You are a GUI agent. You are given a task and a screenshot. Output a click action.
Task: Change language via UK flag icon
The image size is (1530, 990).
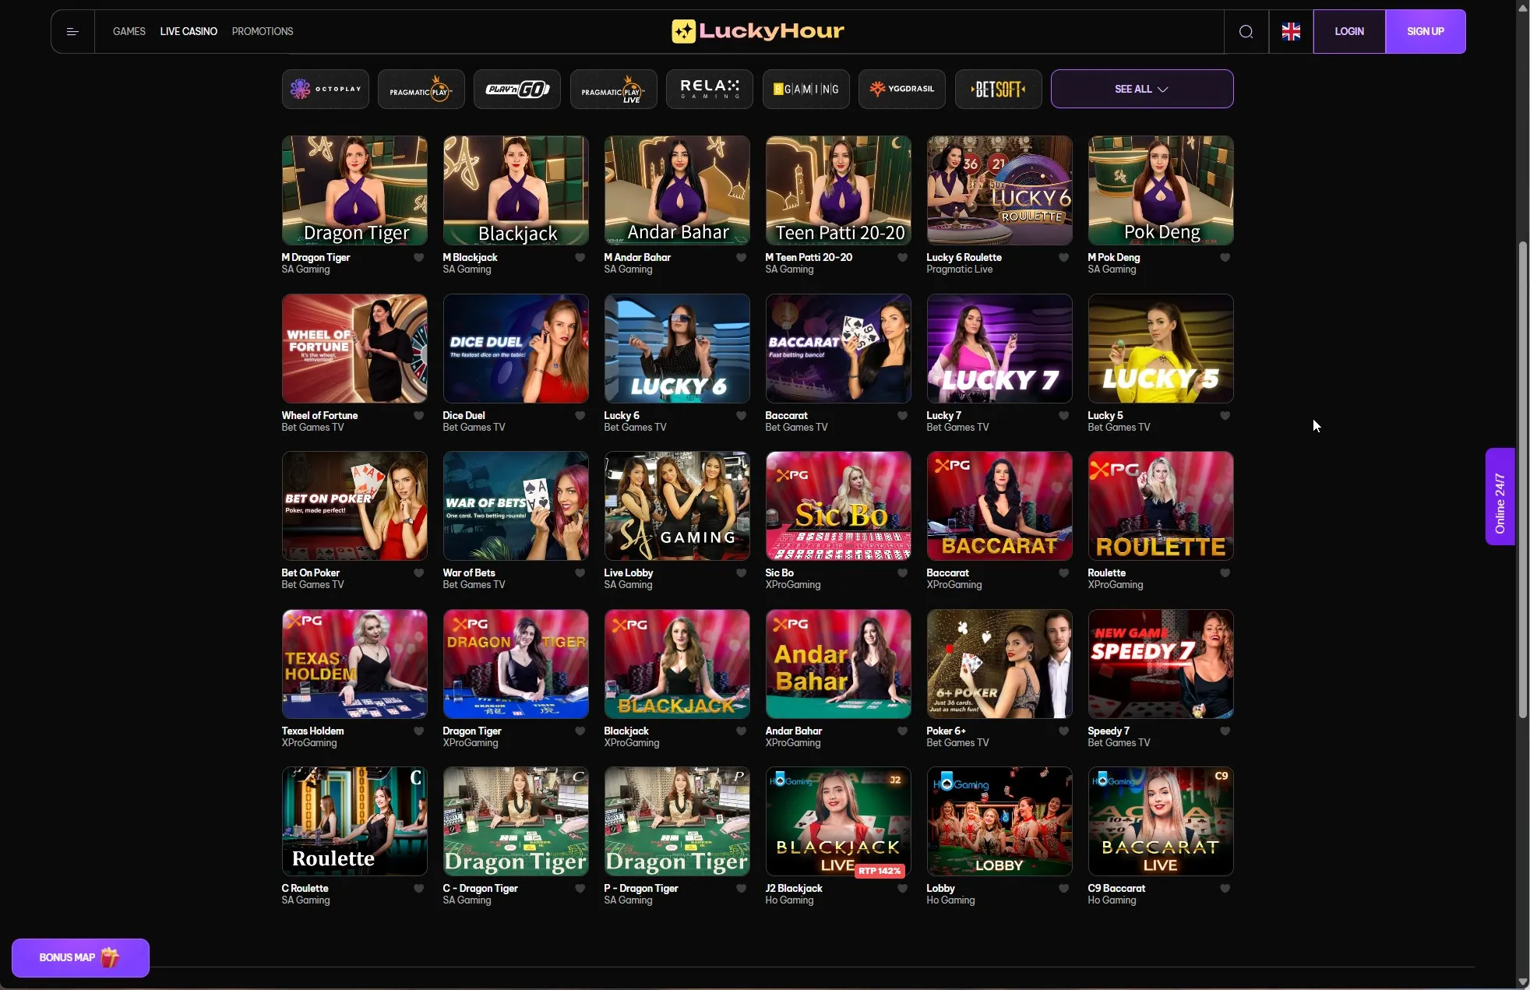(1291, 32)
